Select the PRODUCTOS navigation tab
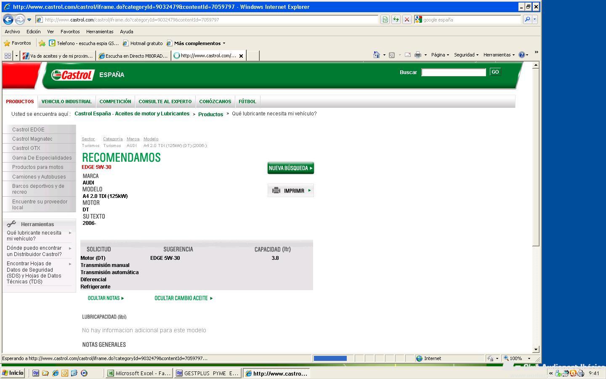 20,101
